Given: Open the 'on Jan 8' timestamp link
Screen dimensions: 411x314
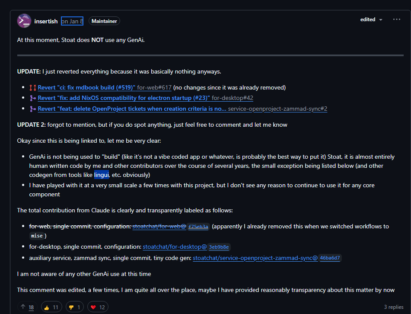Looking at the screenshot, I should (x=72, y=21).
